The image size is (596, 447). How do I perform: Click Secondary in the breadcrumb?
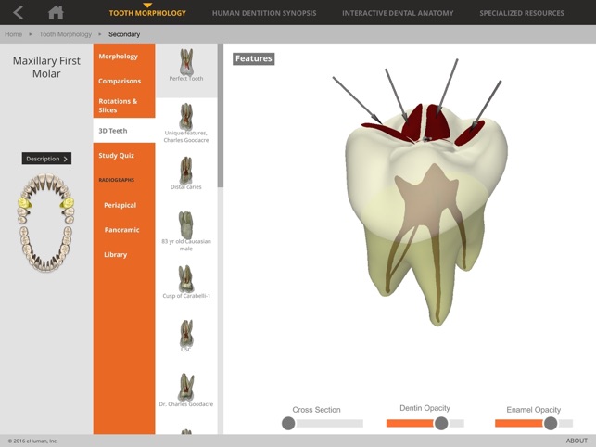(x=124, y=34)
